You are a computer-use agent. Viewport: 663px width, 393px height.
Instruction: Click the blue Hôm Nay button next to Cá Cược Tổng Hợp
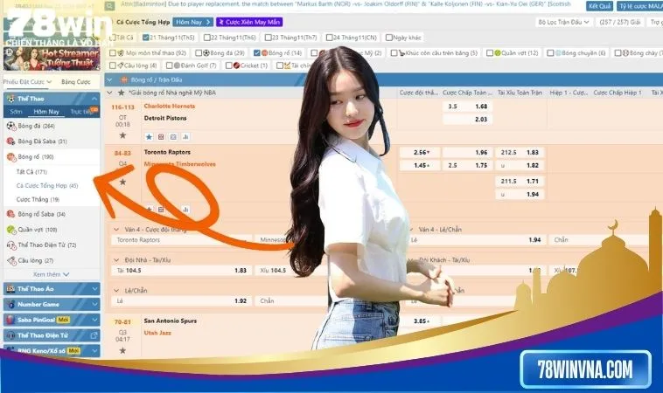pyautogui.click(x=192, y=22)
